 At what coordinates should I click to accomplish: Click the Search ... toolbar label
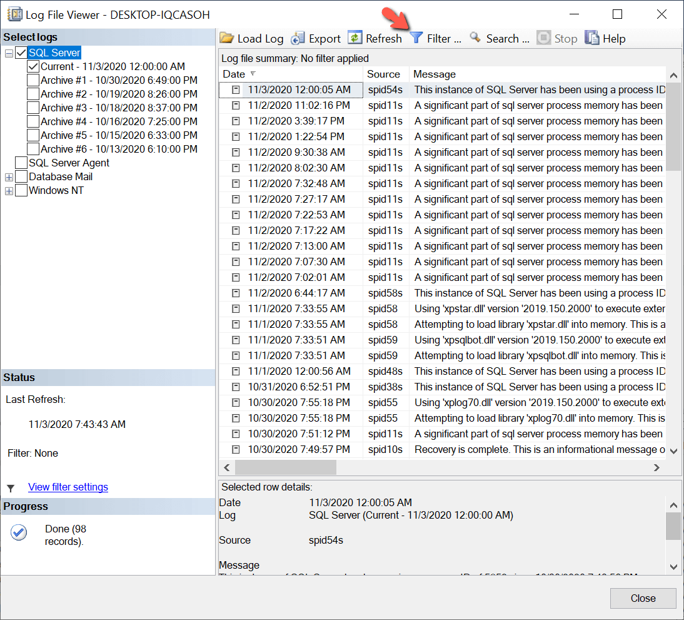508,38
